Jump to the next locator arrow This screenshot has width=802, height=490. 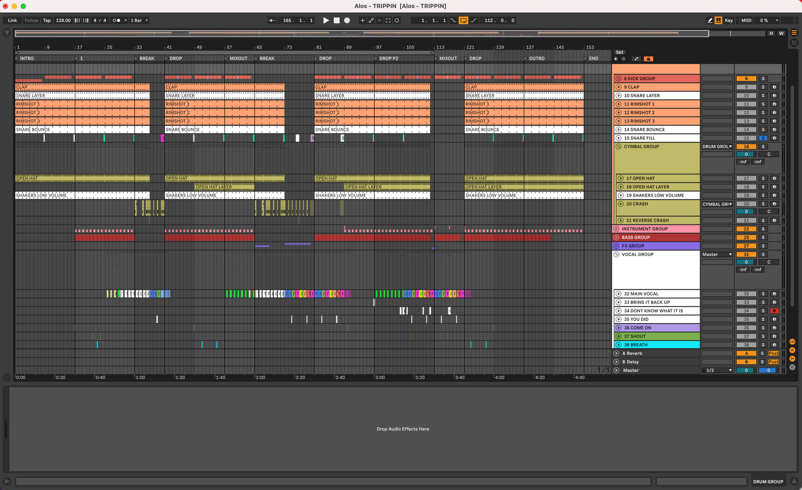tap(623, 59)
